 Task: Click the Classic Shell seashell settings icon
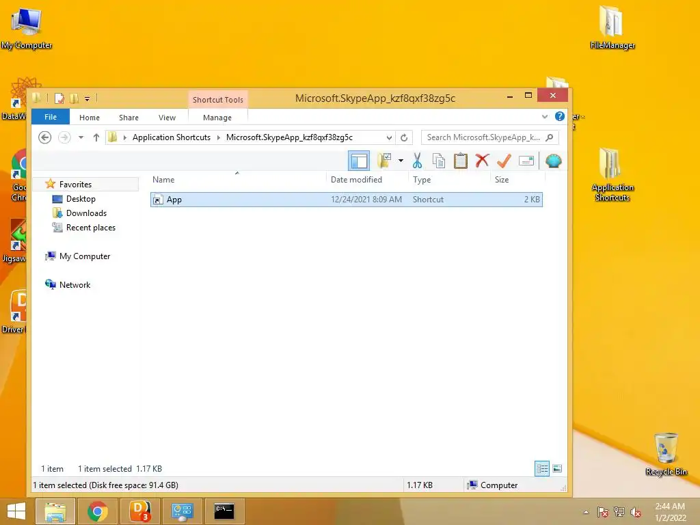pyautogui.click(x=553, y=161)
